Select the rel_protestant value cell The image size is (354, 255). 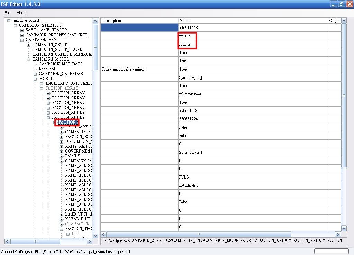click(253, 94)
